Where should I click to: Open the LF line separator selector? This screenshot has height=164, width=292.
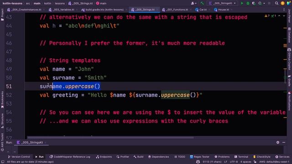pyautogui.click(x=225, y=162)
